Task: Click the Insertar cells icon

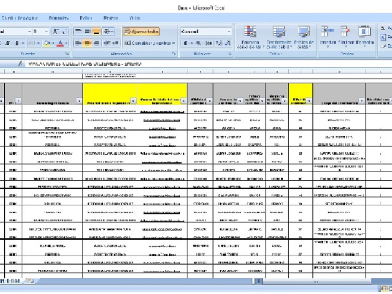Action: 328,32
